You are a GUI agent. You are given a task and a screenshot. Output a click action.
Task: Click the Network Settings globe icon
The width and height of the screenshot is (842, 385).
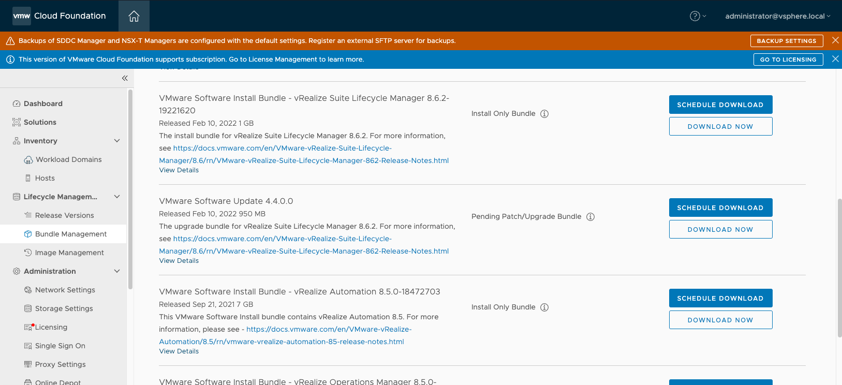[x=28, y=290]
